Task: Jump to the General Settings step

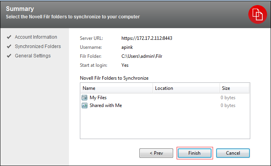Action: coord(33,56)
